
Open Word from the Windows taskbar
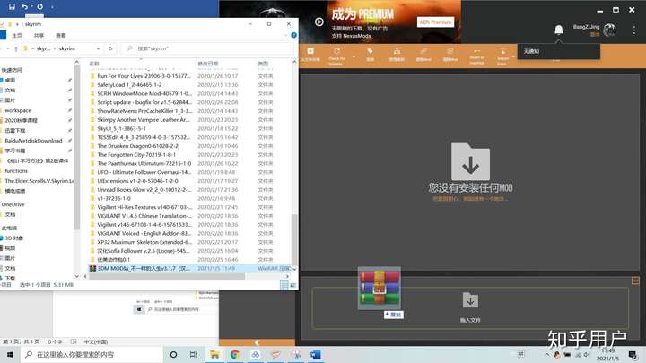point(316,354)
